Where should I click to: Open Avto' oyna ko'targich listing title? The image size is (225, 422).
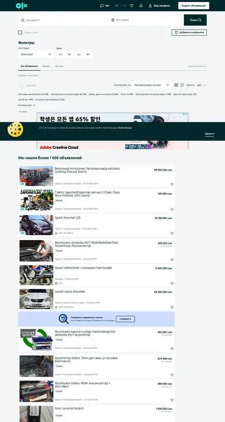click(x=69, y=408)
